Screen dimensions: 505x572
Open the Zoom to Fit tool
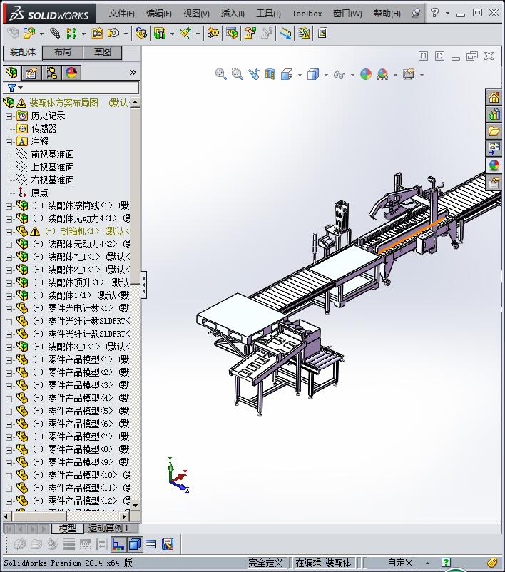(220, 74)
